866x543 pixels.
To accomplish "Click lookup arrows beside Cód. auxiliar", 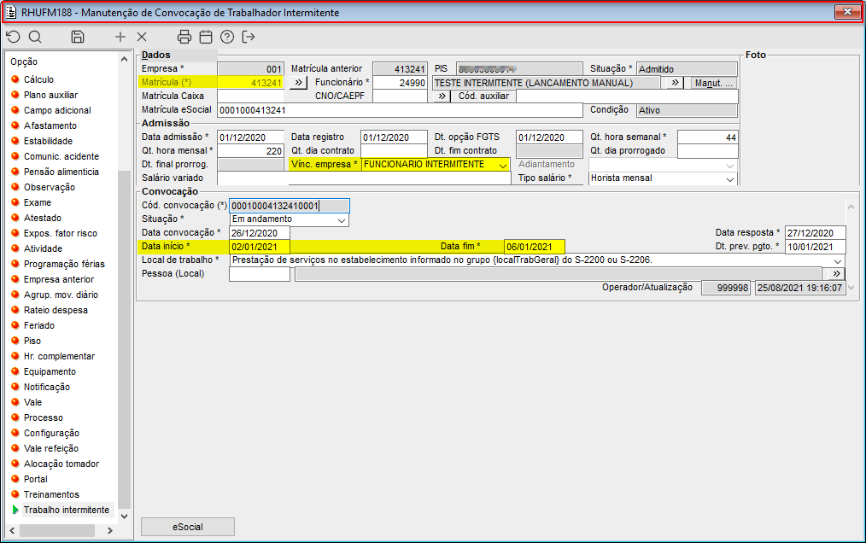I will (442, 96).
